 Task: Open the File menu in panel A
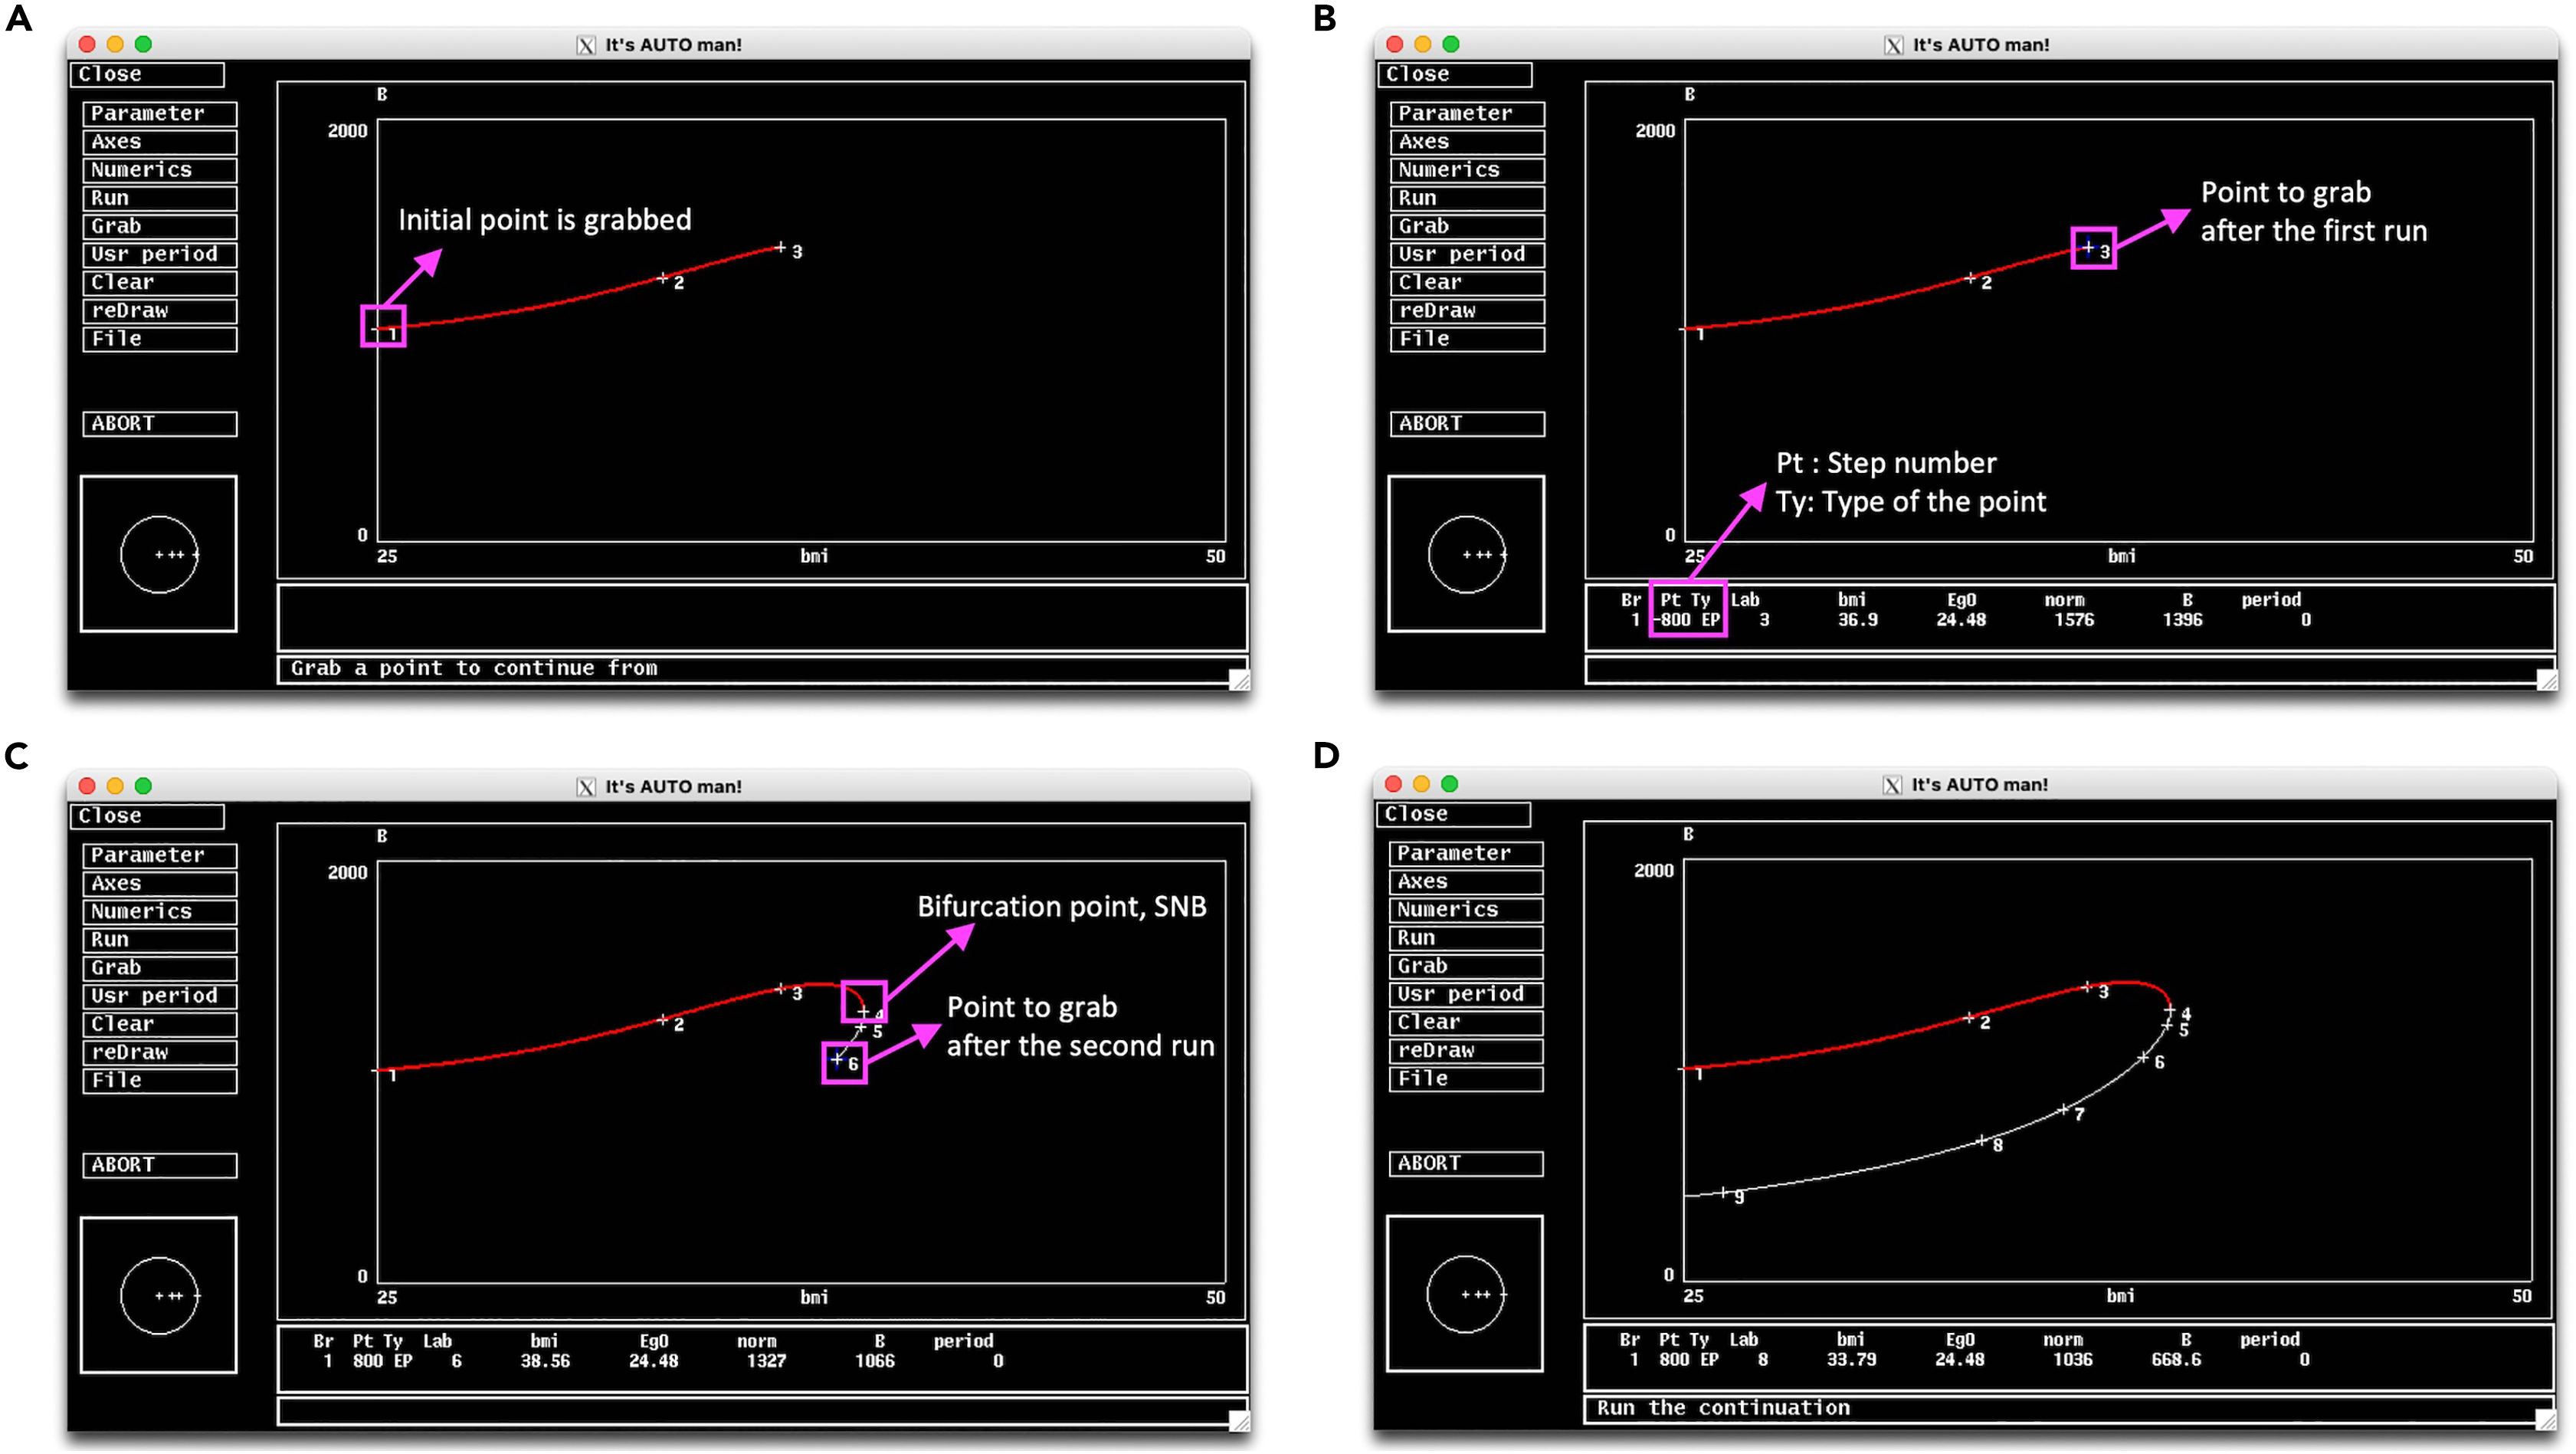159,339
